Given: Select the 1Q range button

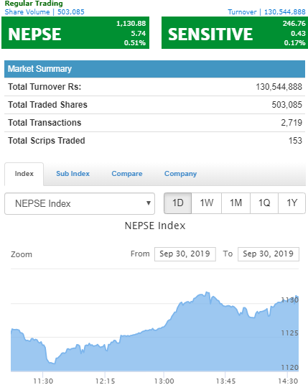Looking at the screenshot, I should 264,203.
